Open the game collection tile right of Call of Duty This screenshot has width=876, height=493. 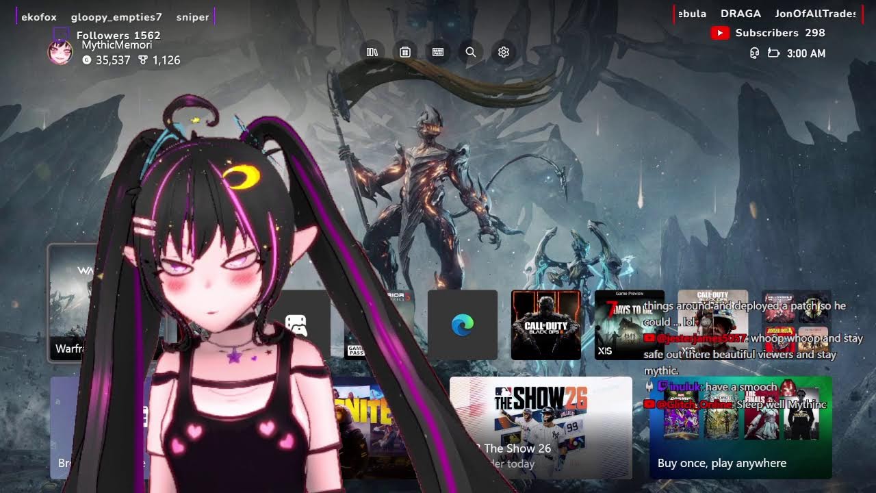[x=797, y=325]
